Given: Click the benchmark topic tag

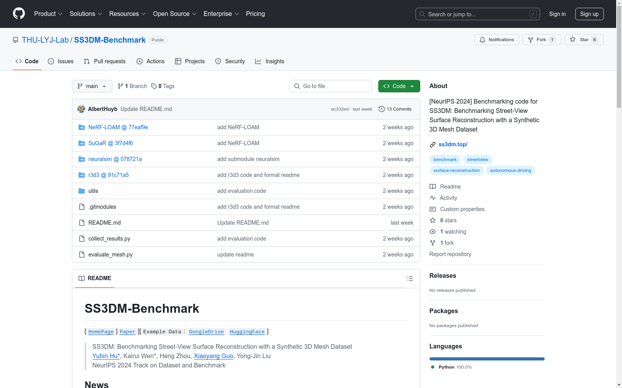Looking at the screenshot, I should 445,159.
